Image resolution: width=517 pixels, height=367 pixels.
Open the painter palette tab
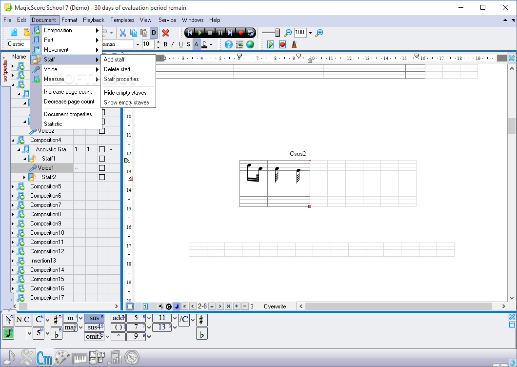[62, 357]
